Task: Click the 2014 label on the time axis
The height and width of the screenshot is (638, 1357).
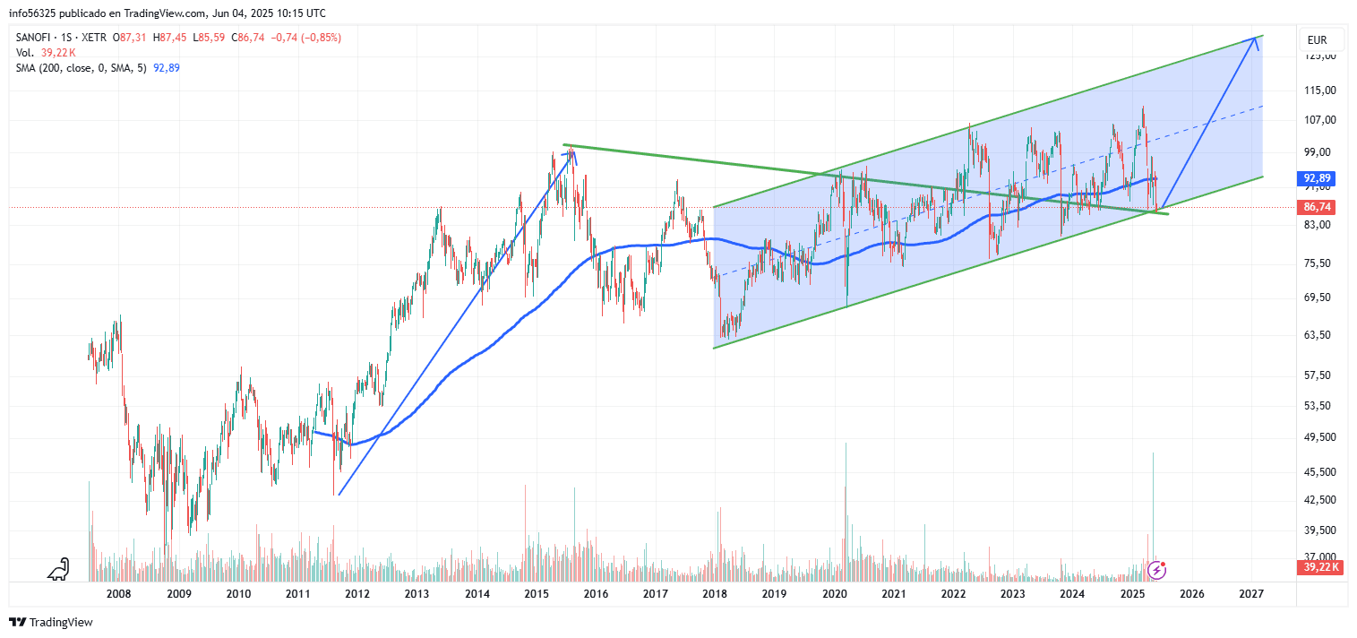Action: pyautogui.click(x=477, y=594)
